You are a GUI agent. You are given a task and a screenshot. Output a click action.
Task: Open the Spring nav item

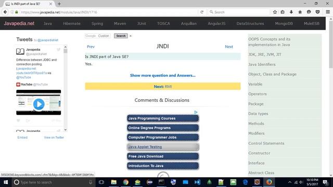97,23
